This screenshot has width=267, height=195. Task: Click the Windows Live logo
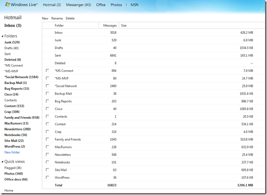(x=21, y=5)
